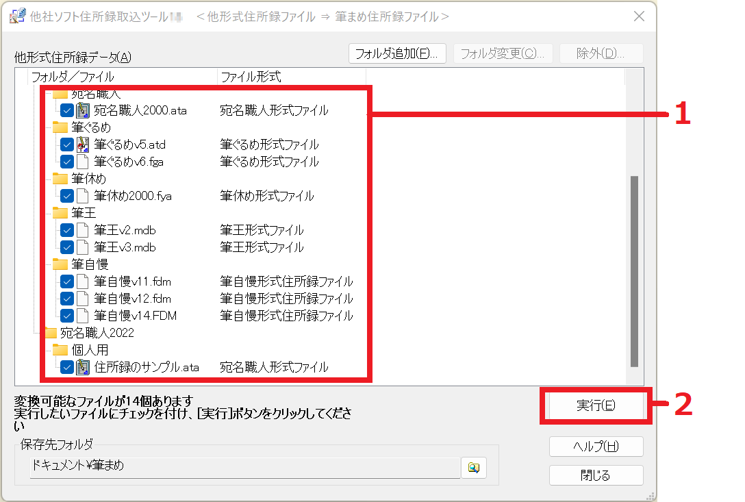Close the dialog with the X button

click(x=639, y=16)
